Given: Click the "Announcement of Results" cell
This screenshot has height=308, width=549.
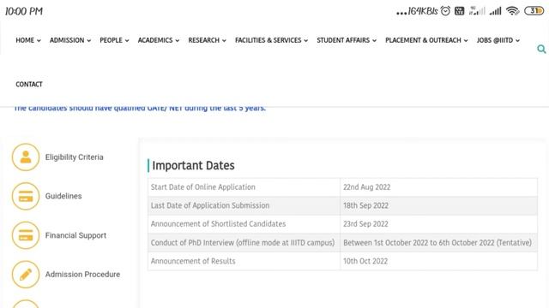Looking at the screenshot, I should pyautogui.click(x=244, y=261).
